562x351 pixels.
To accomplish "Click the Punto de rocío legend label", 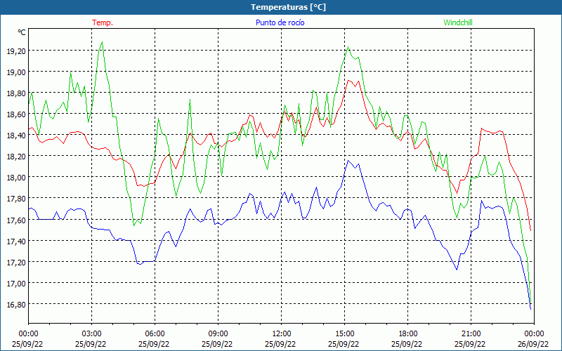I will pyautogui.click(x=280, y=22).
